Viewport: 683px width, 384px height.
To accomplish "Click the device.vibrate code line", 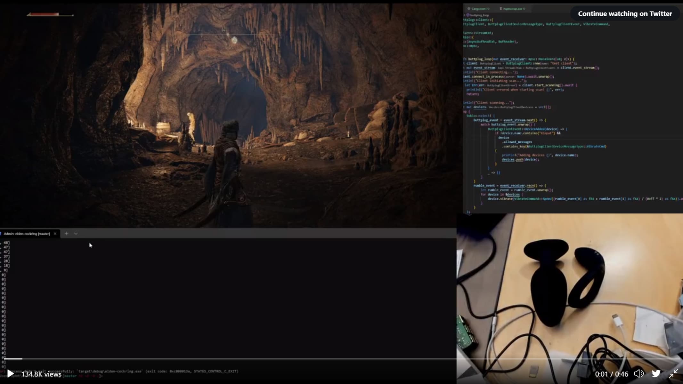I will pyautogui.click(x=585, y=199).
